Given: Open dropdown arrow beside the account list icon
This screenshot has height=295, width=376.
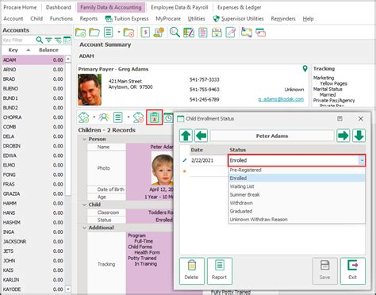Looking at the screenshot, I should (x=119, y=33).
